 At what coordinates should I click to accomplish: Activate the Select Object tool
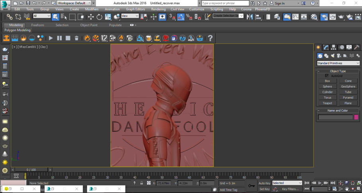click(x=55, y=17)
